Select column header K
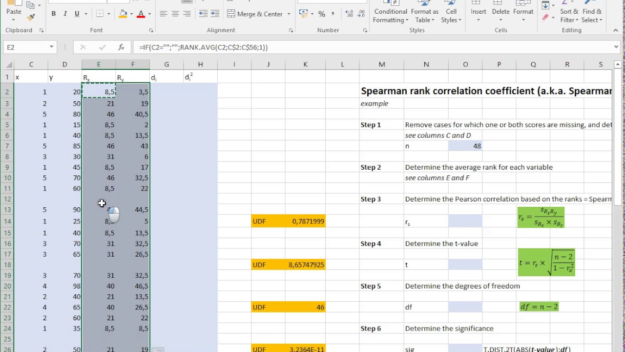Screen dimensions: 625x352 pos(305,65)
